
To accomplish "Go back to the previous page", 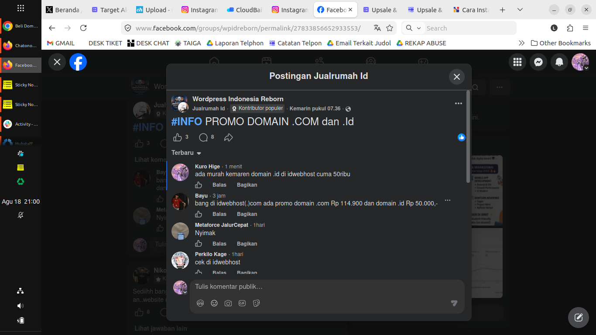I will (x=52, y=28).
